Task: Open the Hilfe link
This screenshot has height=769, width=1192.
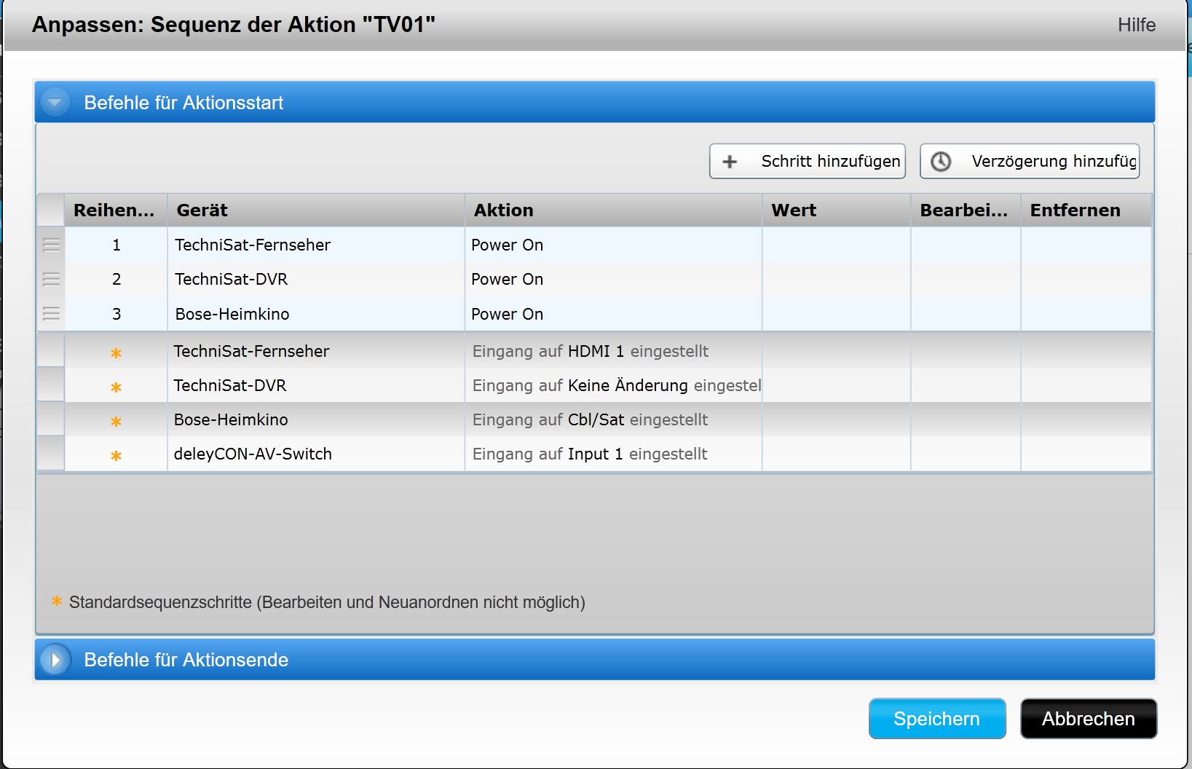Action: 1136,25
